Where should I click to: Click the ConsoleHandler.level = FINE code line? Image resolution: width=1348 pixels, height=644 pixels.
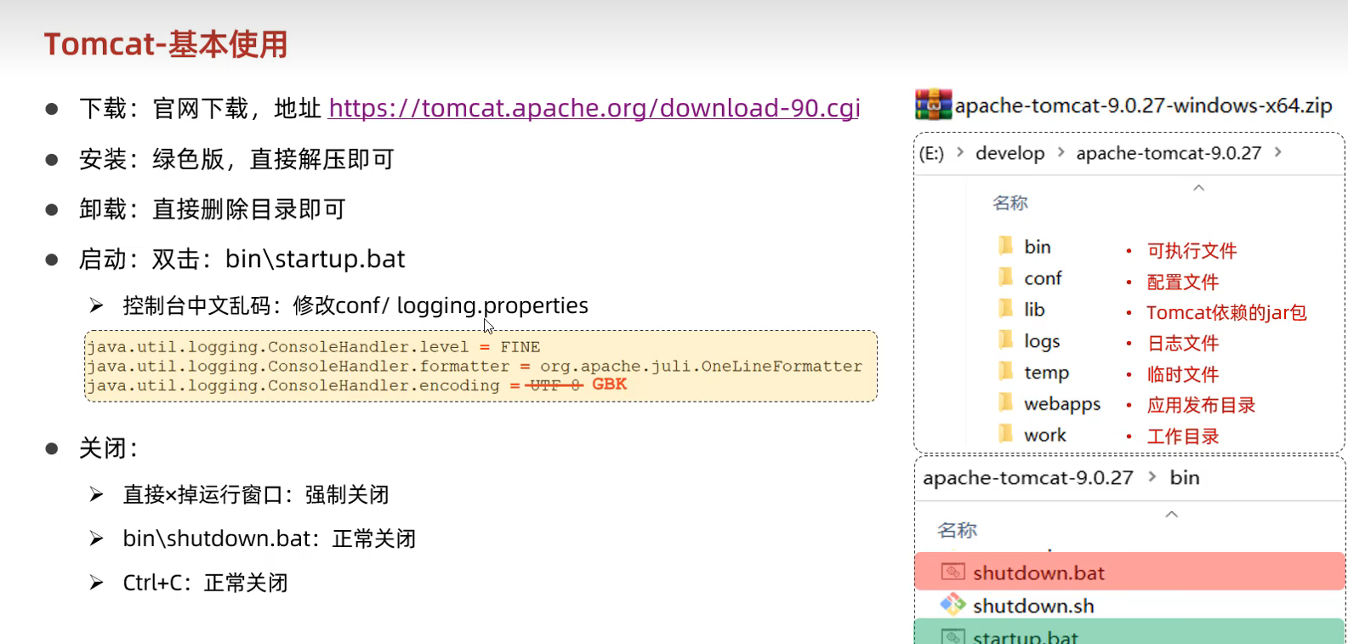(x=313, y=346)
